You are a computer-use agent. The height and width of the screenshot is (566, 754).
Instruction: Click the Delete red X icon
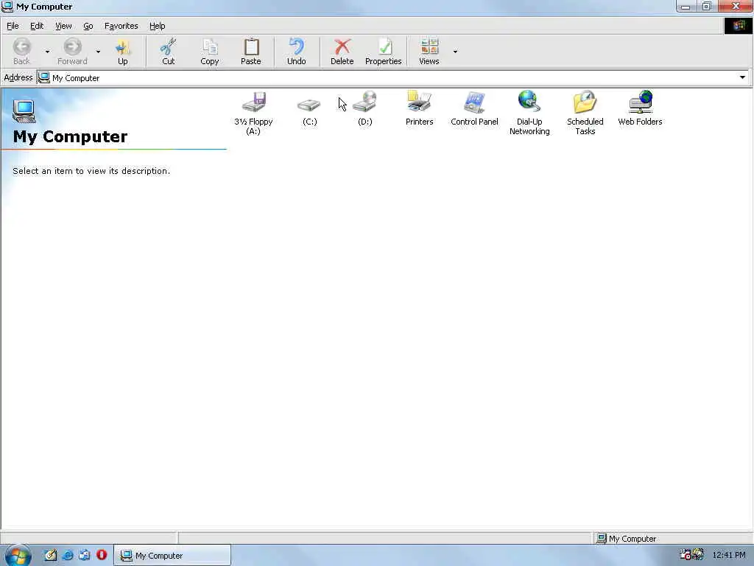tap(342, 52)
